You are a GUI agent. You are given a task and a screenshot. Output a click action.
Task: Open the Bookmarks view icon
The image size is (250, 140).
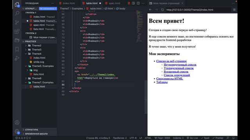(17, 49)
